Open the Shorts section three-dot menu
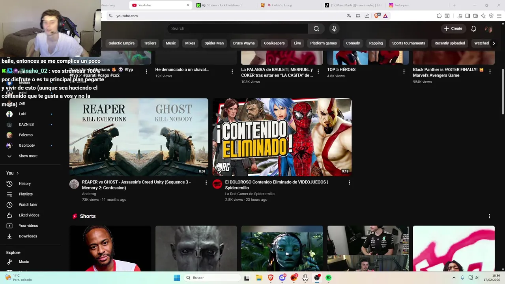This screenshot has width=505, height=284. click(x=489, y=216)
